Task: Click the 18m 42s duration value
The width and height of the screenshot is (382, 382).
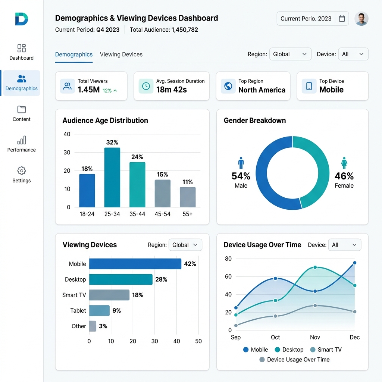Action: 172,90
